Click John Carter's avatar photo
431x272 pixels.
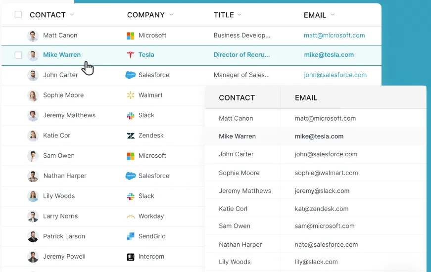(33, 75)
